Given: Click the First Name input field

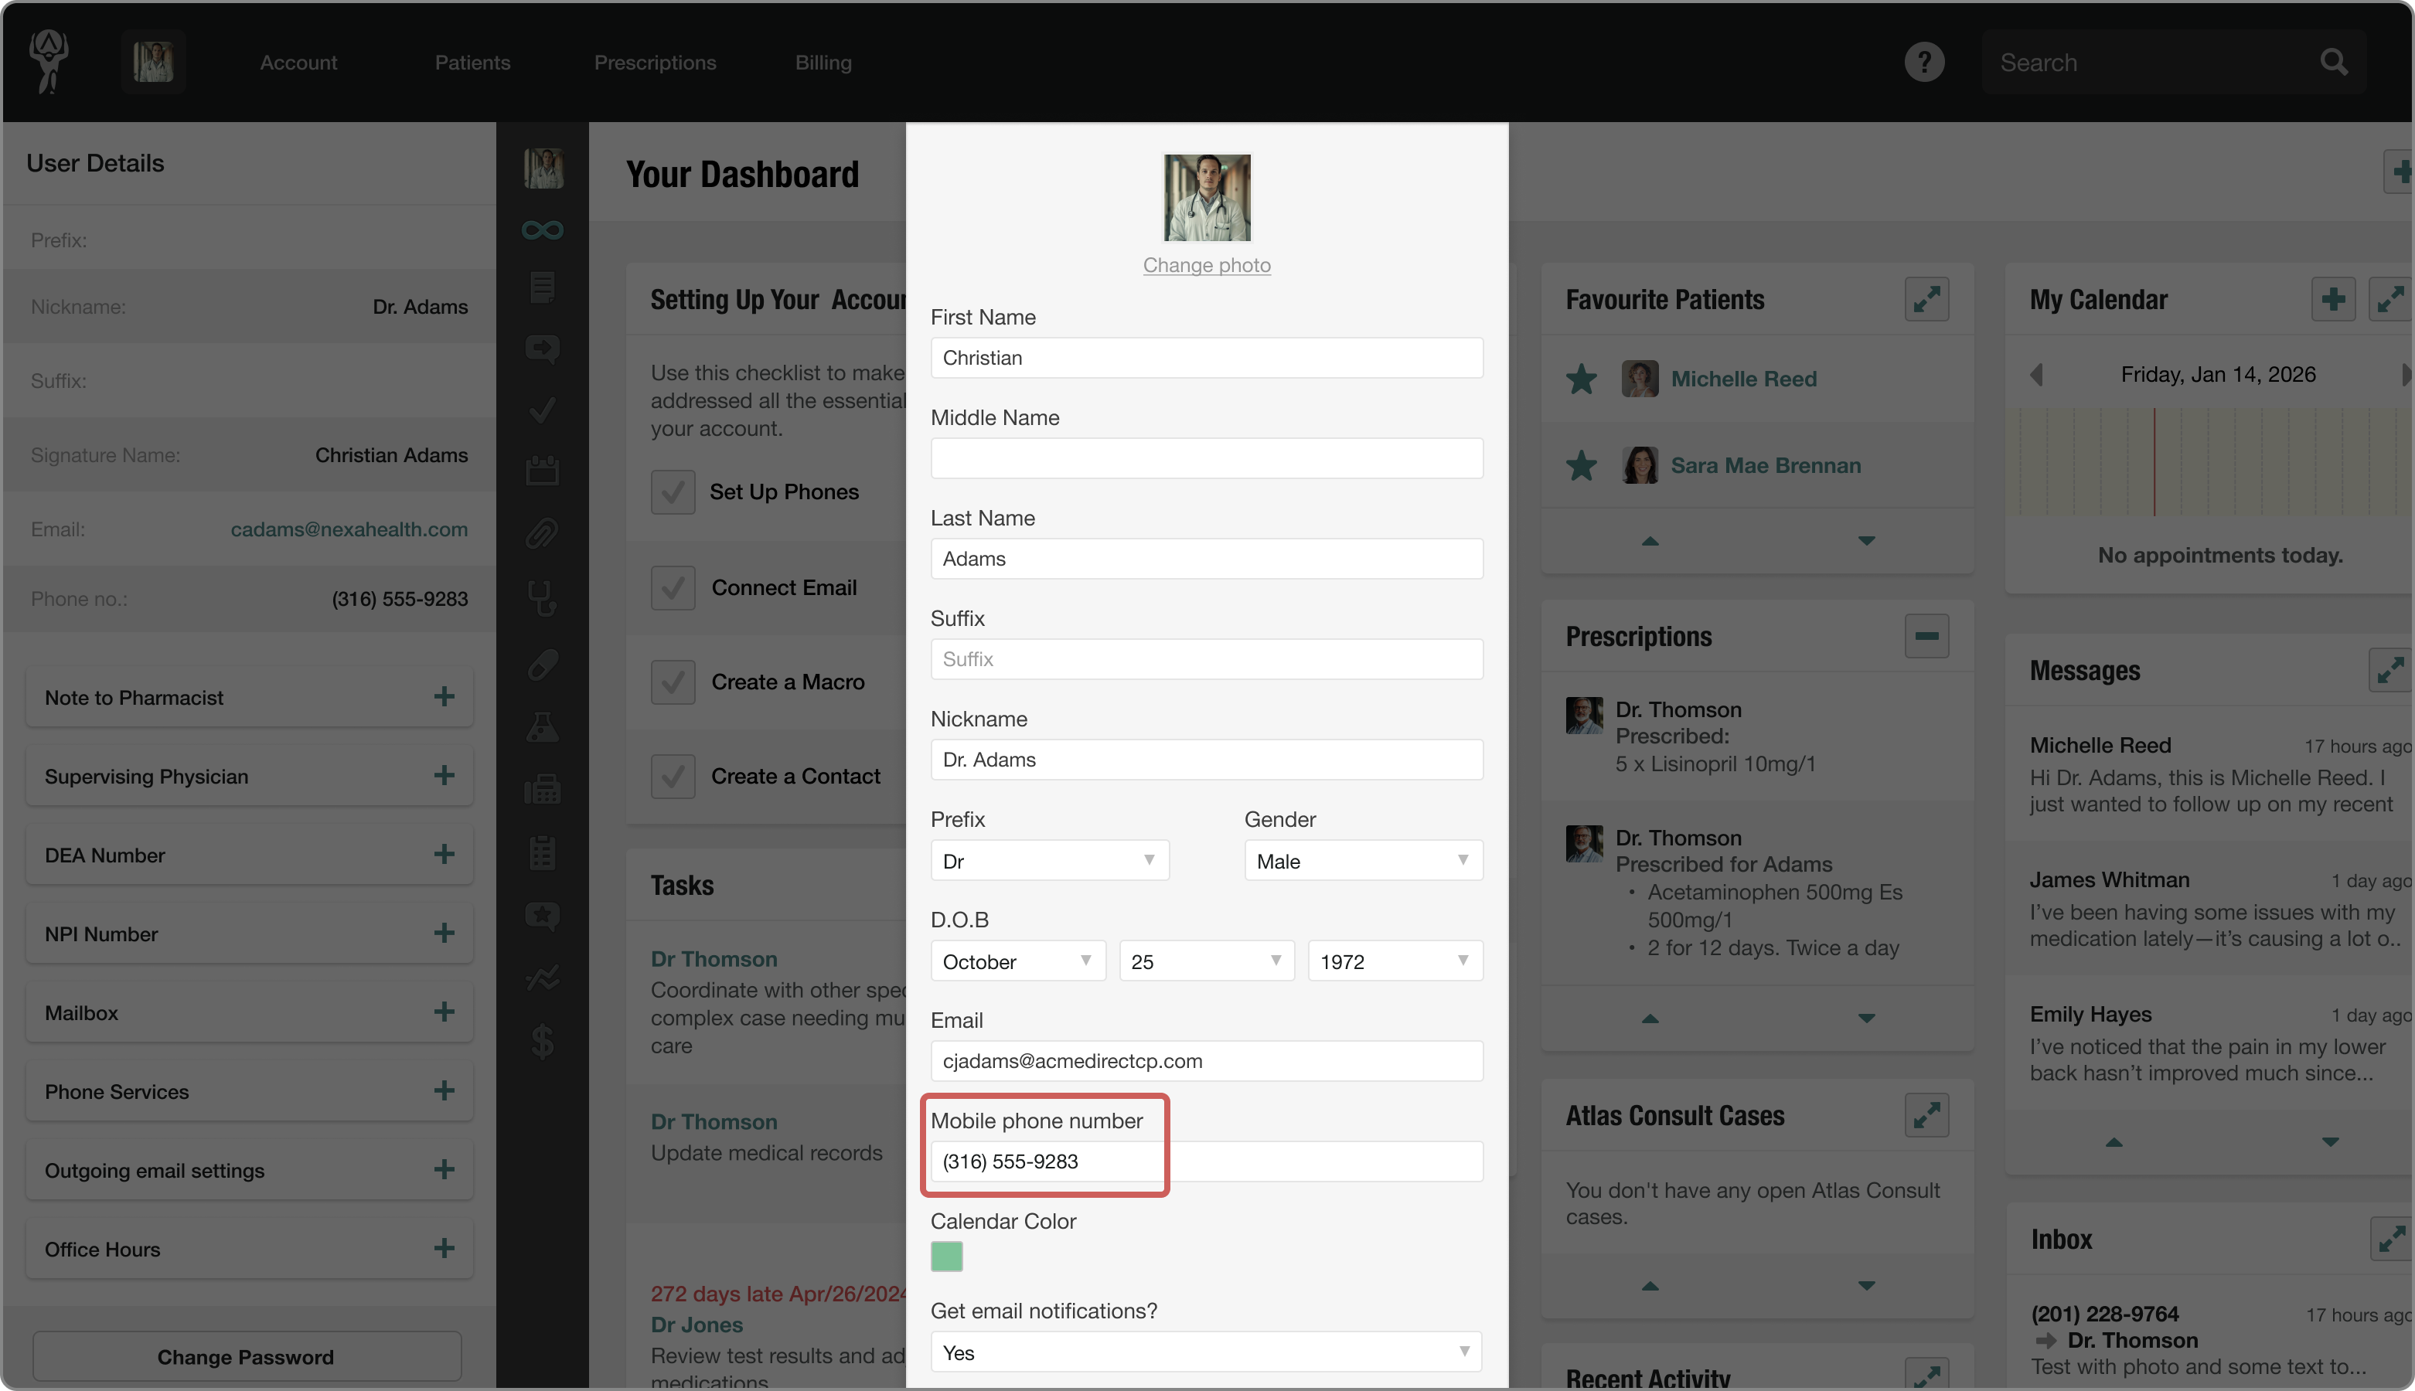Looking at the screenshot, I should click(x=1207, y=357).
